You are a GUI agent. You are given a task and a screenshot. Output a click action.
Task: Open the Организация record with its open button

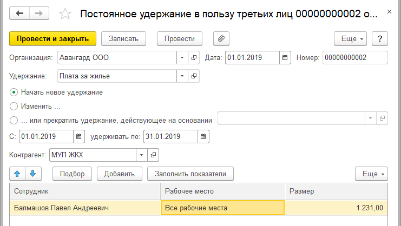pos(194,58)
